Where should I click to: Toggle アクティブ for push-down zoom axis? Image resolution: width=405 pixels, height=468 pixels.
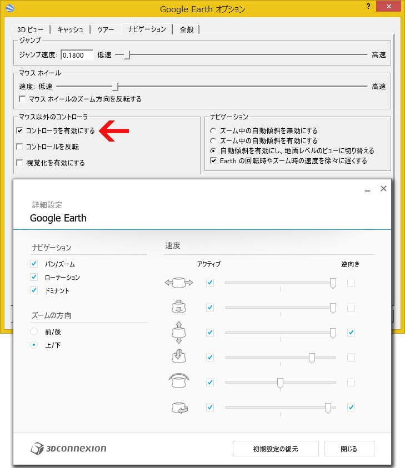pos(210,308)
